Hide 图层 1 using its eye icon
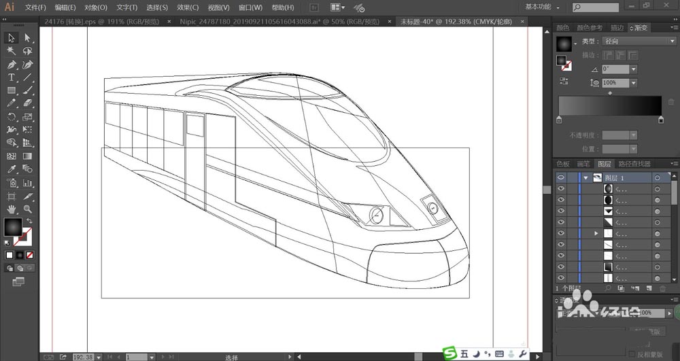The image size is (680, 361). tap(561, 177)
